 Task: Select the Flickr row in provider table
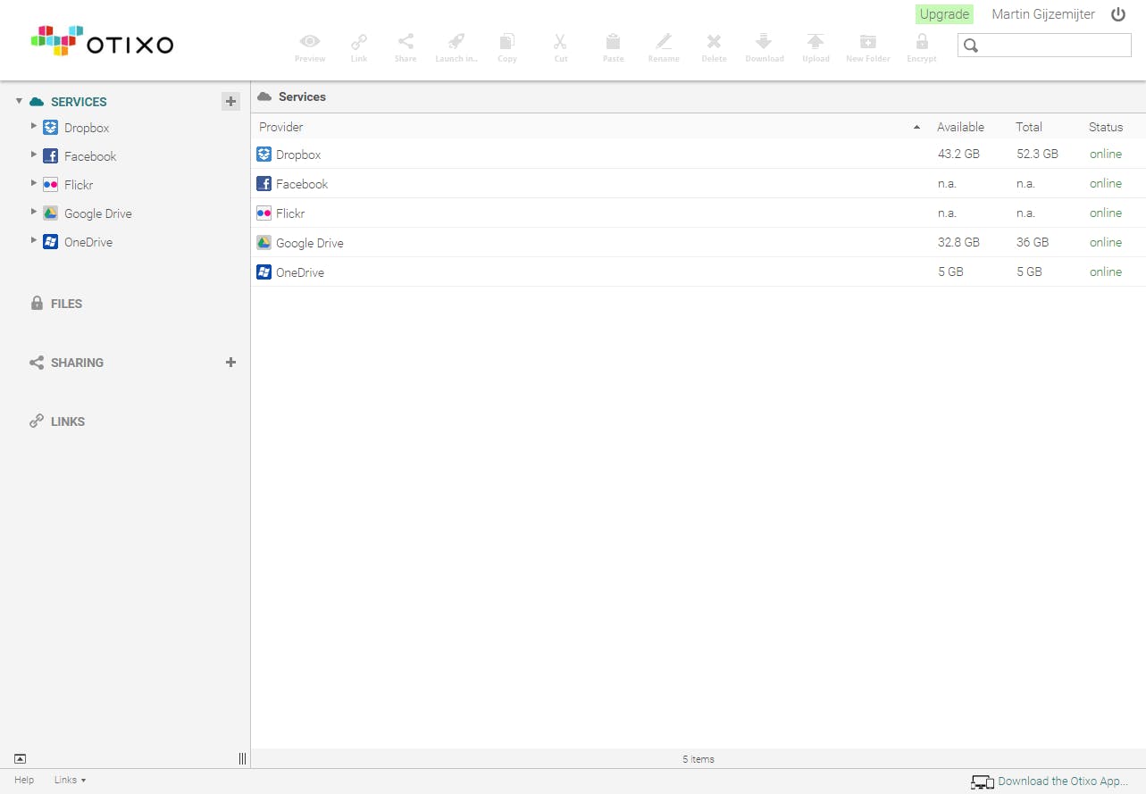[698, 213]
